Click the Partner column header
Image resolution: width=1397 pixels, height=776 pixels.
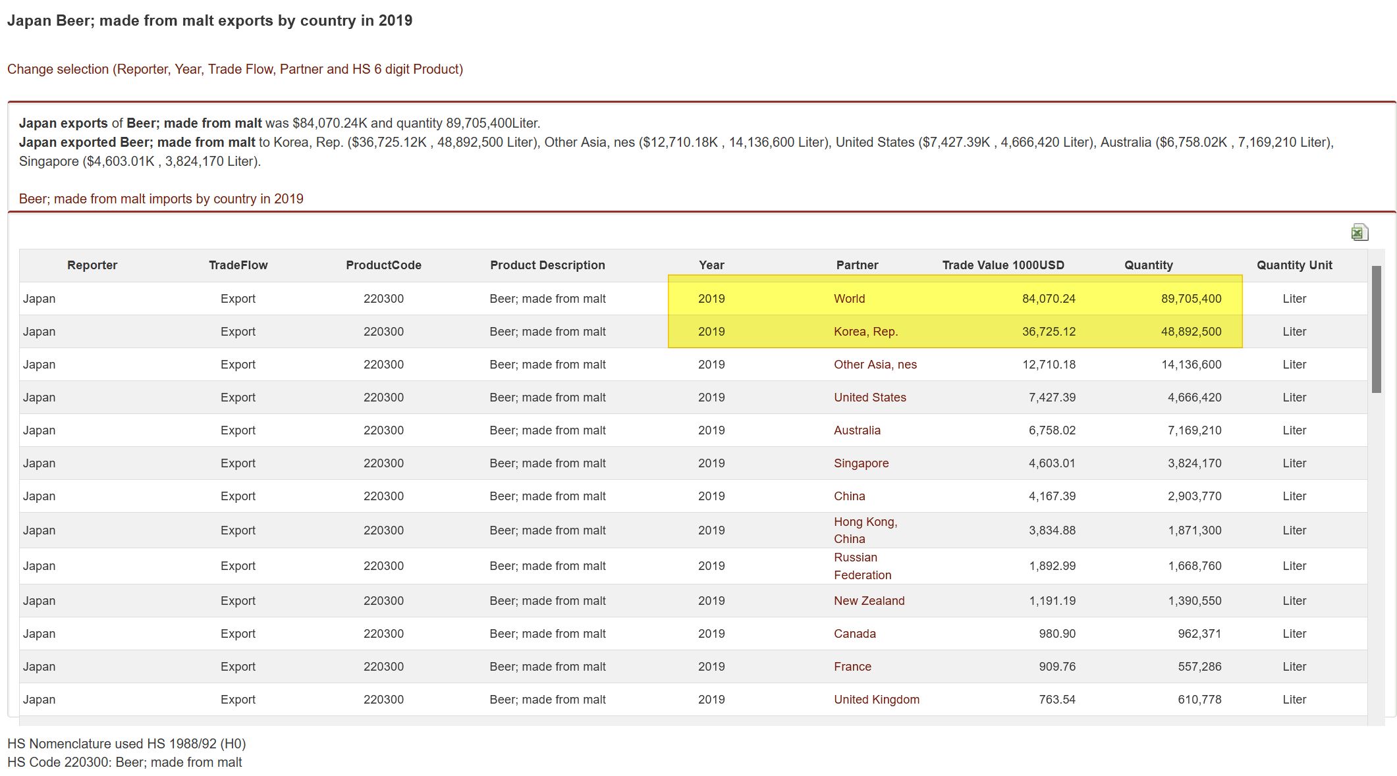[856, 265]
